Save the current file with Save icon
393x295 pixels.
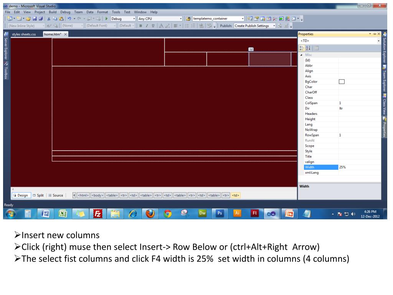point(35,18)
